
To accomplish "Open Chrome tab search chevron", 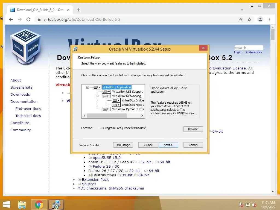I will tap(242, 10).
